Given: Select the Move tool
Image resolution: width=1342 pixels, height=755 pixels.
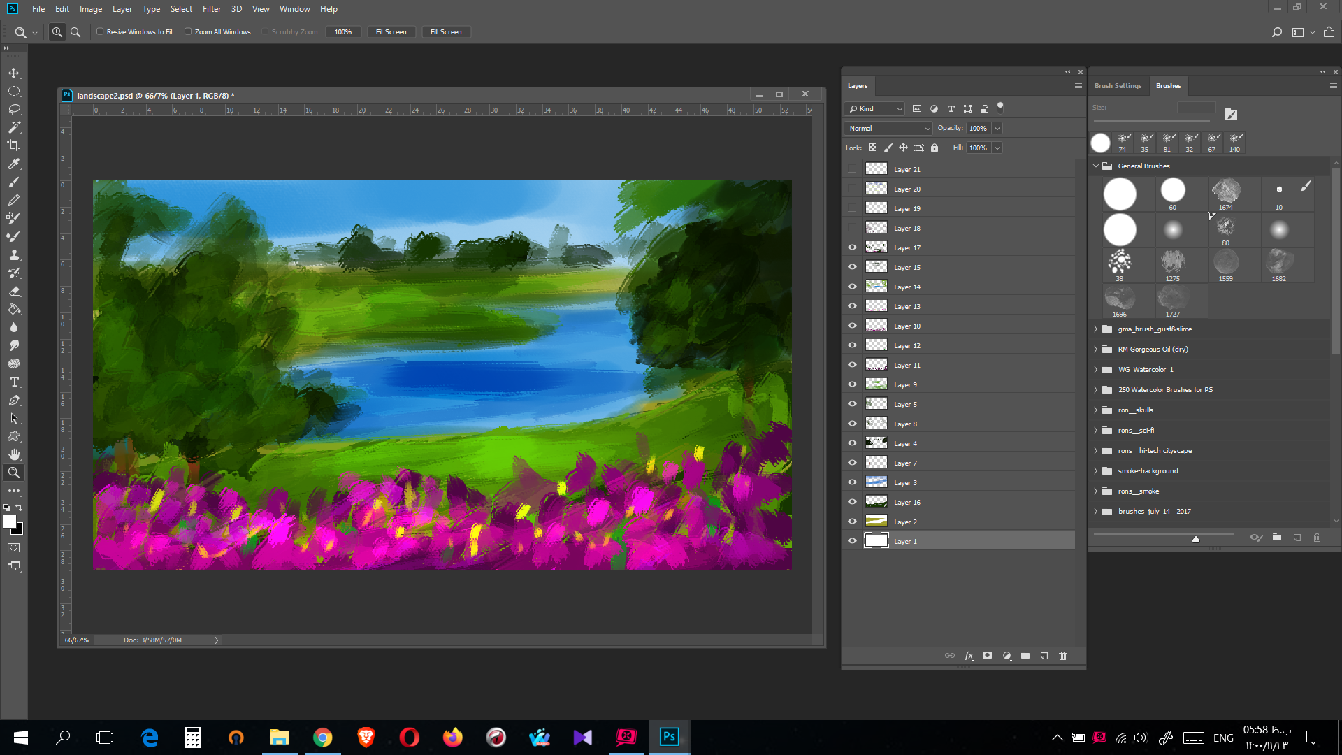Looking at the screenshot, I should pos(14,73).
